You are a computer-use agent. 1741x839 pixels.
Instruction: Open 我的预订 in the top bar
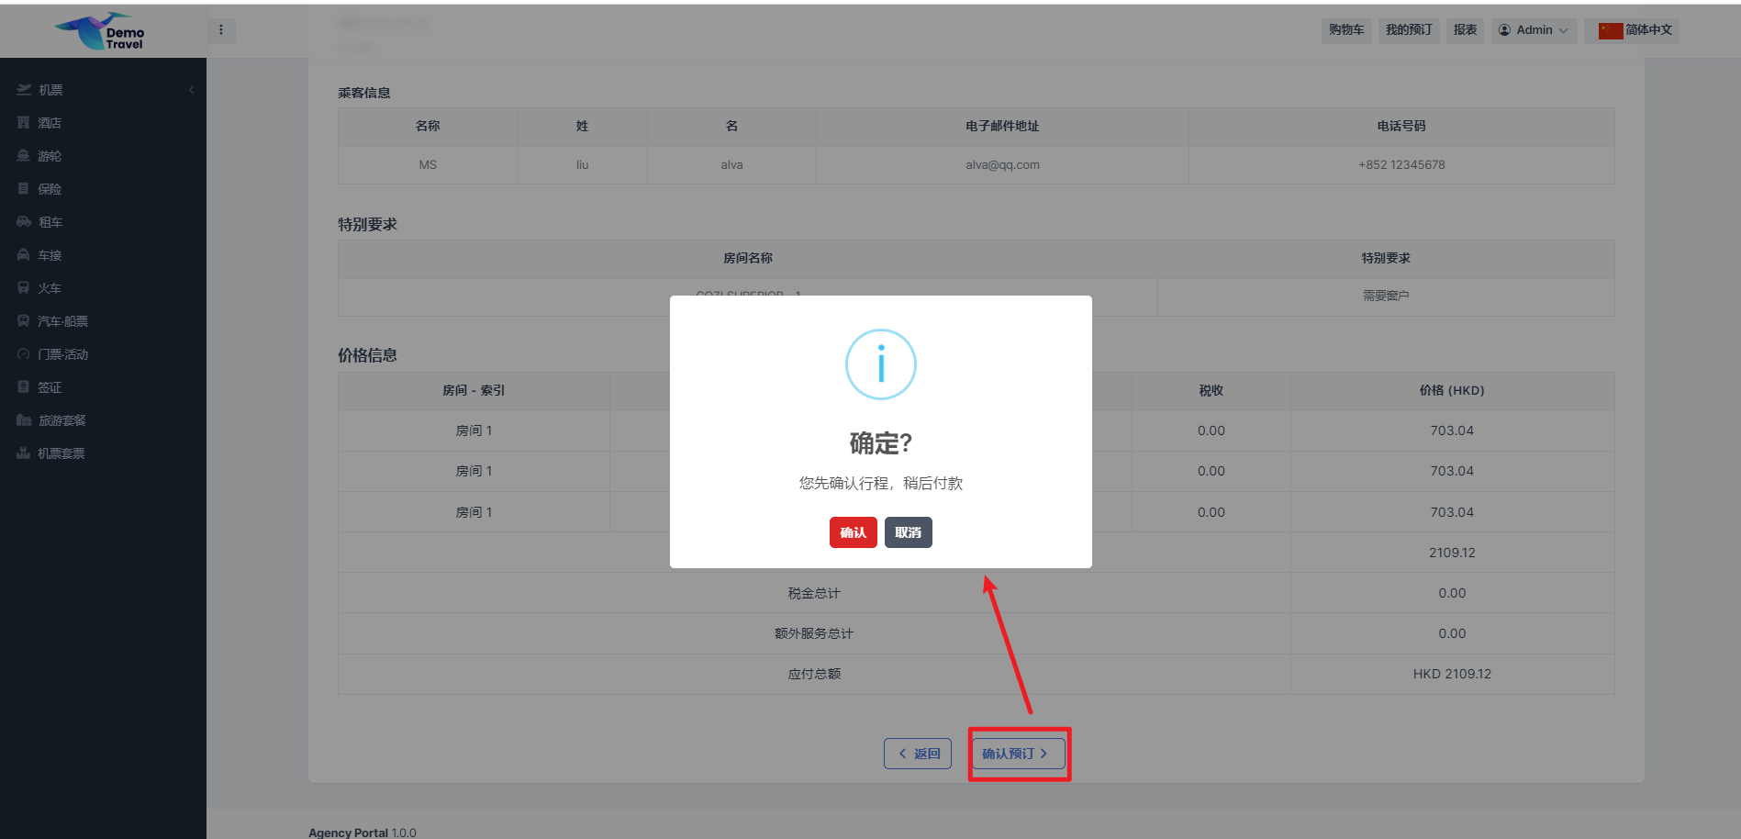[x=1408, y=30]
